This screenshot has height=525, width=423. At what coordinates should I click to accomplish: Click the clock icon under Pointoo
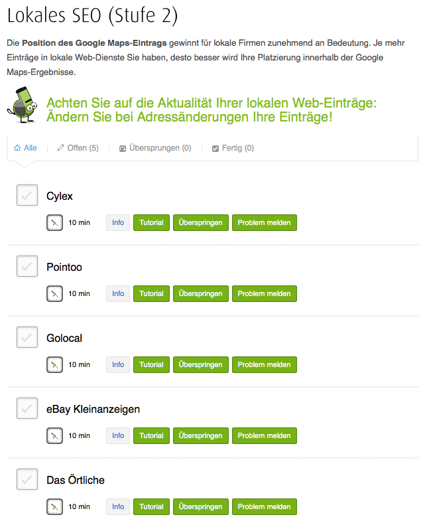(54, 293)
